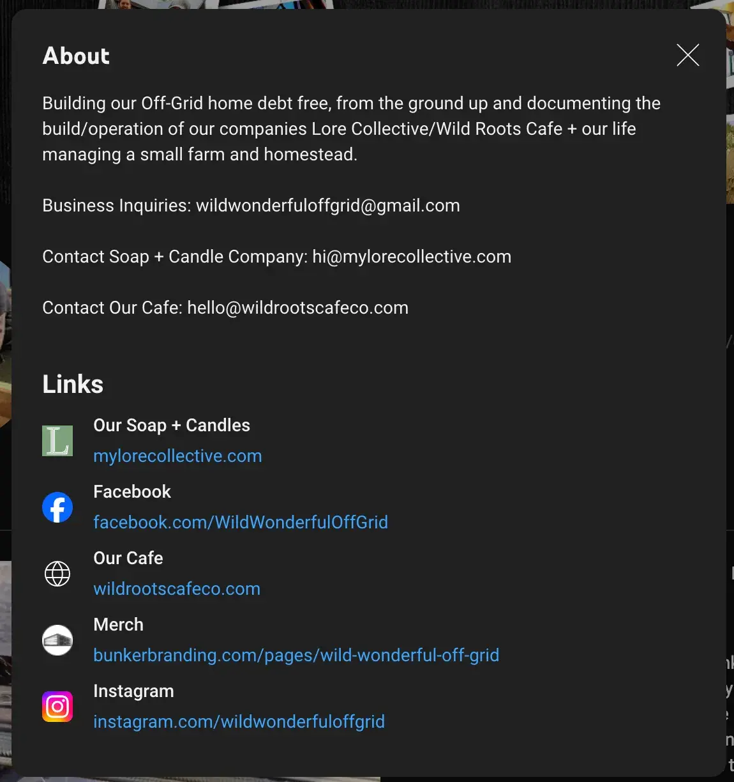Open the facebook.com/WildWonderfulOffGrid link

[240, 523]
